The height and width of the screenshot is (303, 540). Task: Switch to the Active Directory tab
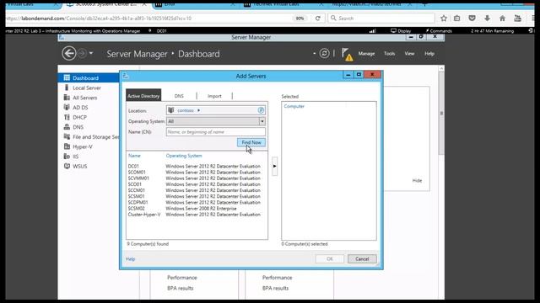(143, 96)
